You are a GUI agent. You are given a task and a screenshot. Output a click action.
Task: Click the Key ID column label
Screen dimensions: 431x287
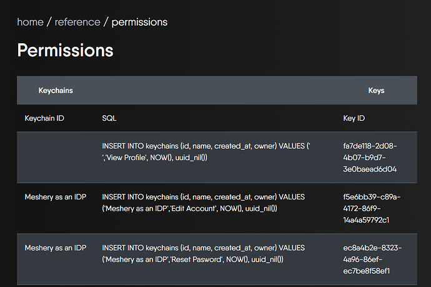[x=354, y=118]
